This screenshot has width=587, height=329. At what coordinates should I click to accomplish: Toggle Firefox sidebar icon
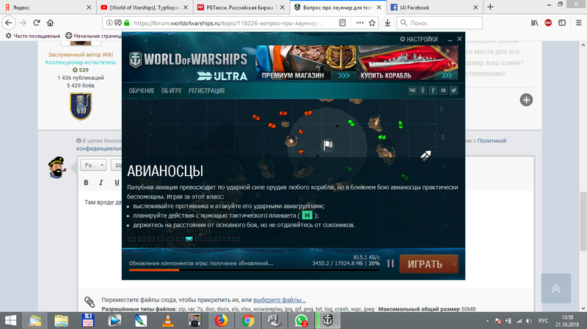[x=562, y=23]
